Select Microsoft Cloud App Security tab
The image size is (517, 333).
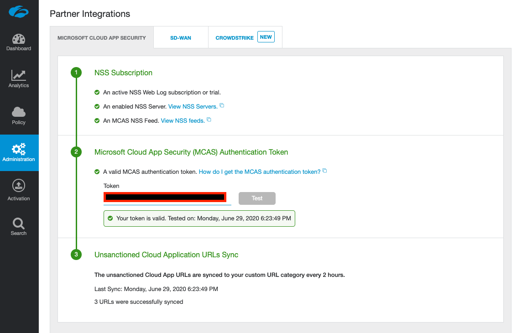(102, 38)
